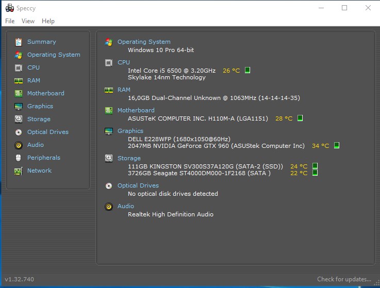
Task: Click the Optical Drives heading link in summary
Action: tap(138, 185)
